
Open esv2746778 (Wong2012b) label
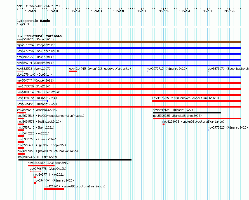pyautogui.click(x=48, y=169)
